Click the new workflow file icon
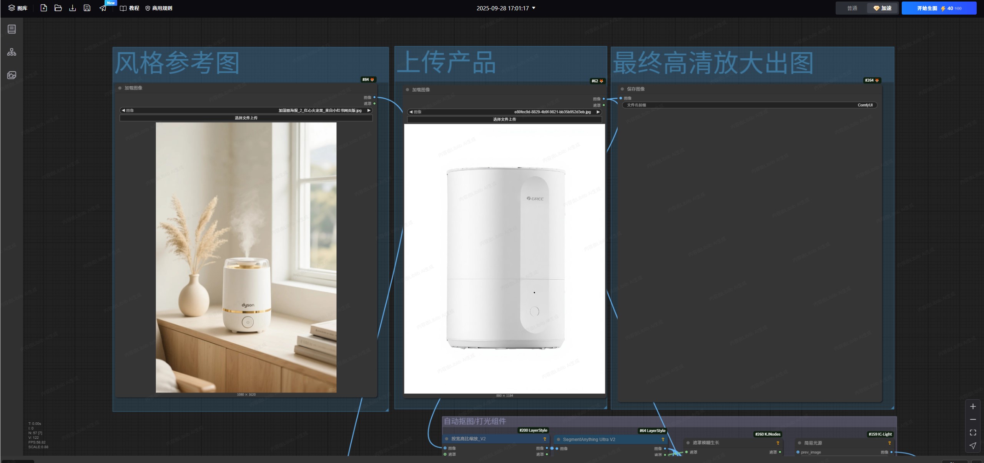 coord(43,8)
